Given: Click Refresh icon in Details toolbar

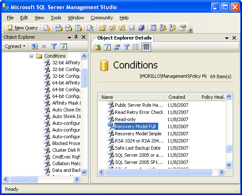Looking at the screenshot, I should (107, 47).
